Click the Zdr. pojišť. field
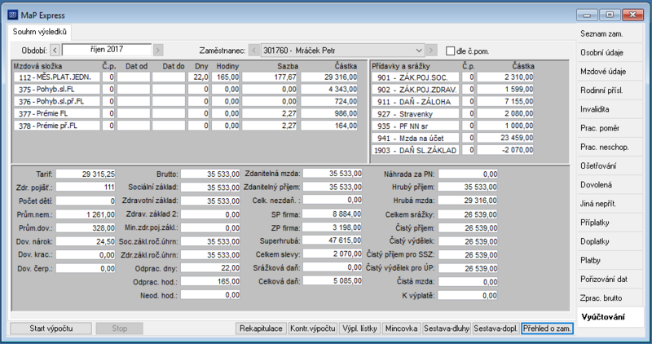Image resolution: width=652 pixels, height=344 pixels. point(86,187)
